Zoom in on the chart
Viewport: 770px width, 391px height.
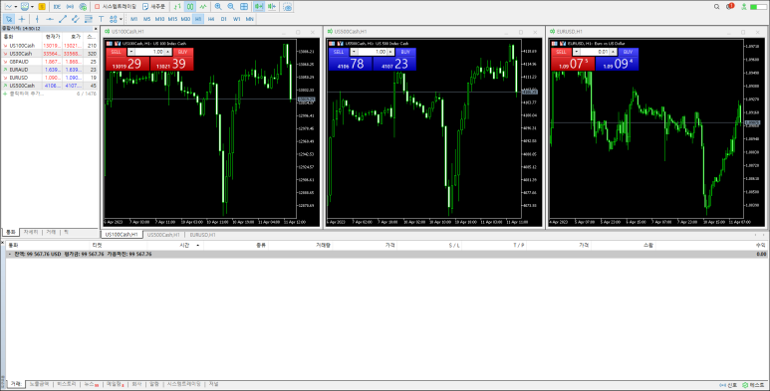pos(218,7)
